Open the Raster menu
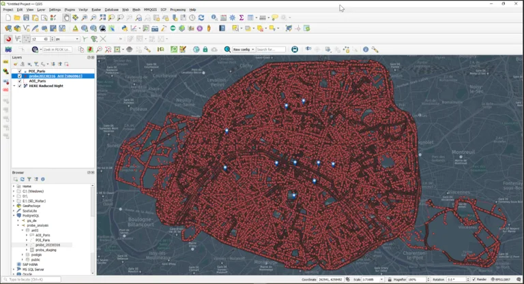This screenshot has width=524, height=284. pos(96,10)
